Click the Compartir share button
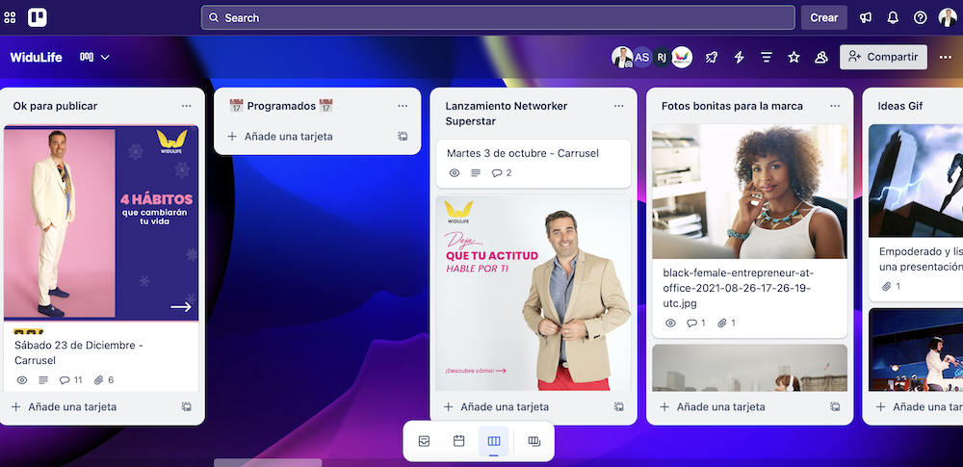The image size is (963, 467). pos(883,57)
